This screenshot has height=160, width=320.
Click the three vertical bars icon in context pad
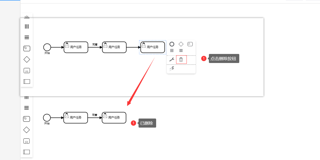click(172, 50)
